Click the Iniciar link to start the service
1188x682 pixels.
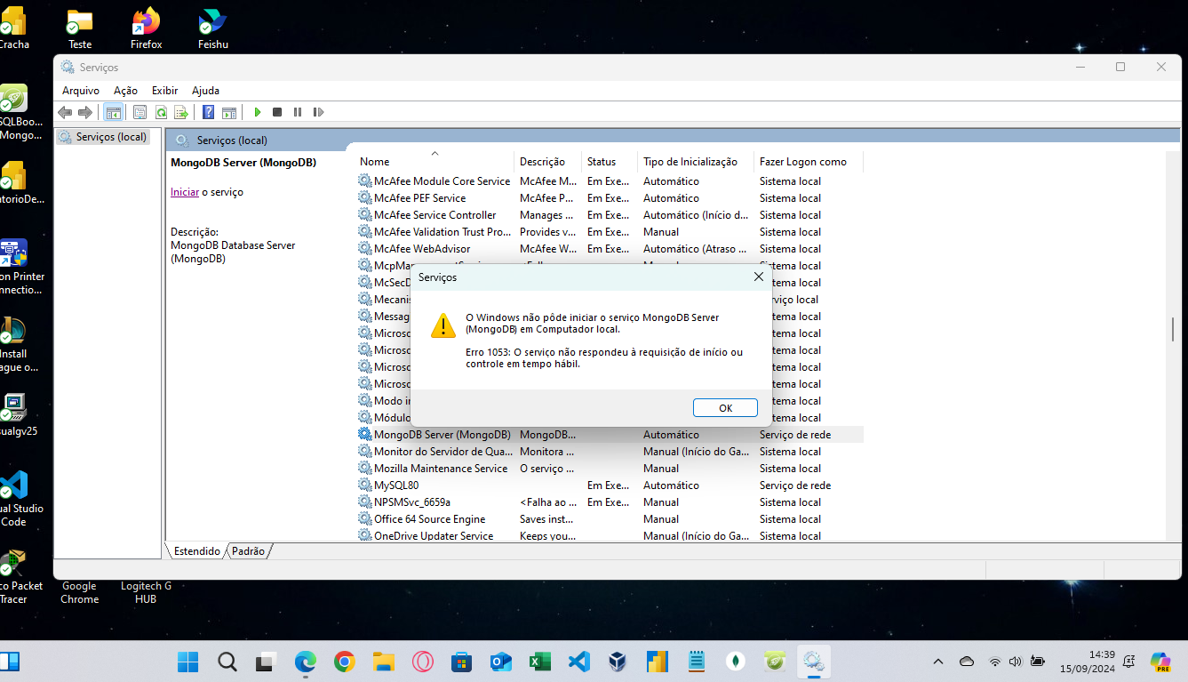pyautogui.click(x=185, y=192)
